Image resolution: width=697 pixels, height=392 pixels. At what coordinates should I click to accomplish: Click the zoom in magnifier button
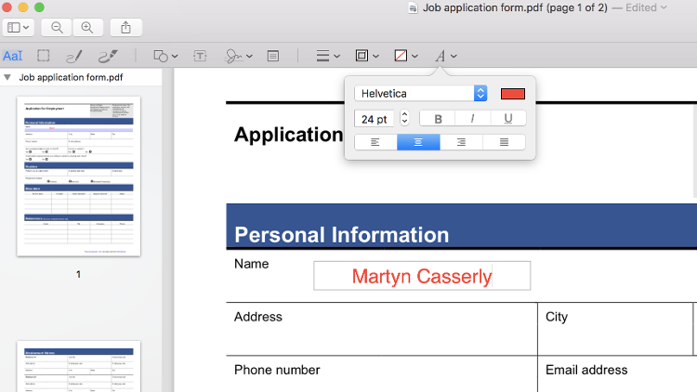tap(87, 28)
